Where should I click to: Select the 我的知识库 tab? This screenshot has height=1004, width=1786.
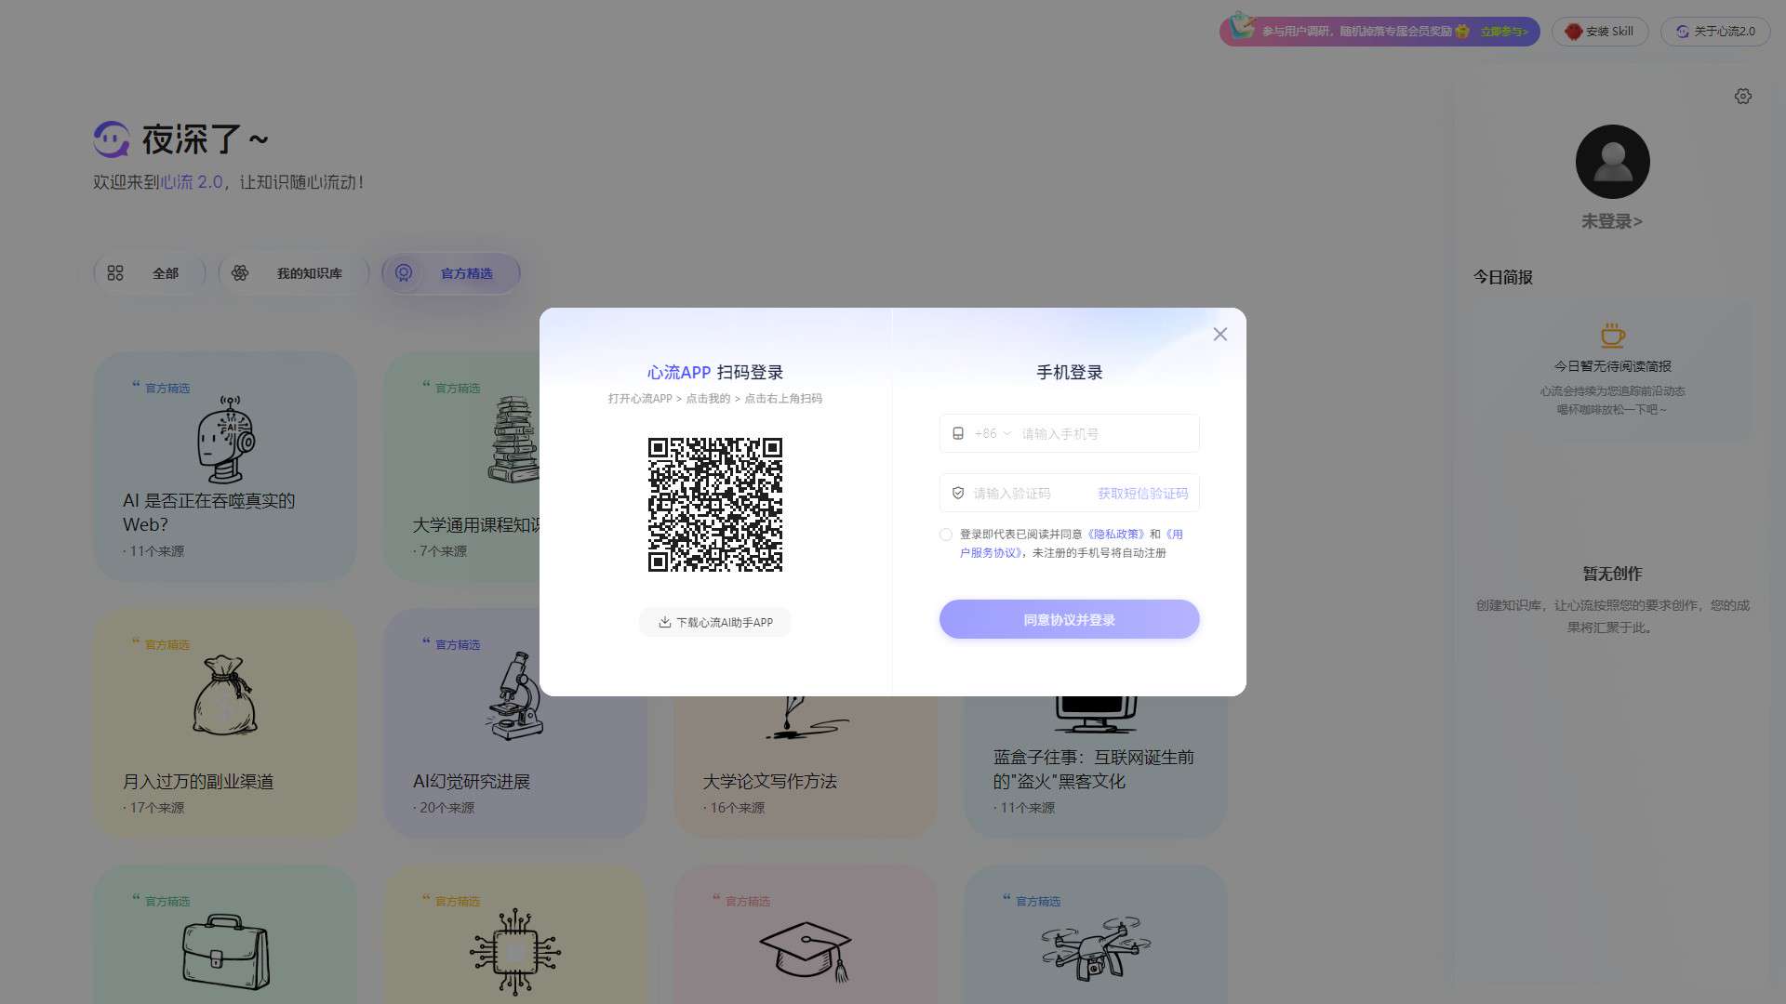pos(294,273)
